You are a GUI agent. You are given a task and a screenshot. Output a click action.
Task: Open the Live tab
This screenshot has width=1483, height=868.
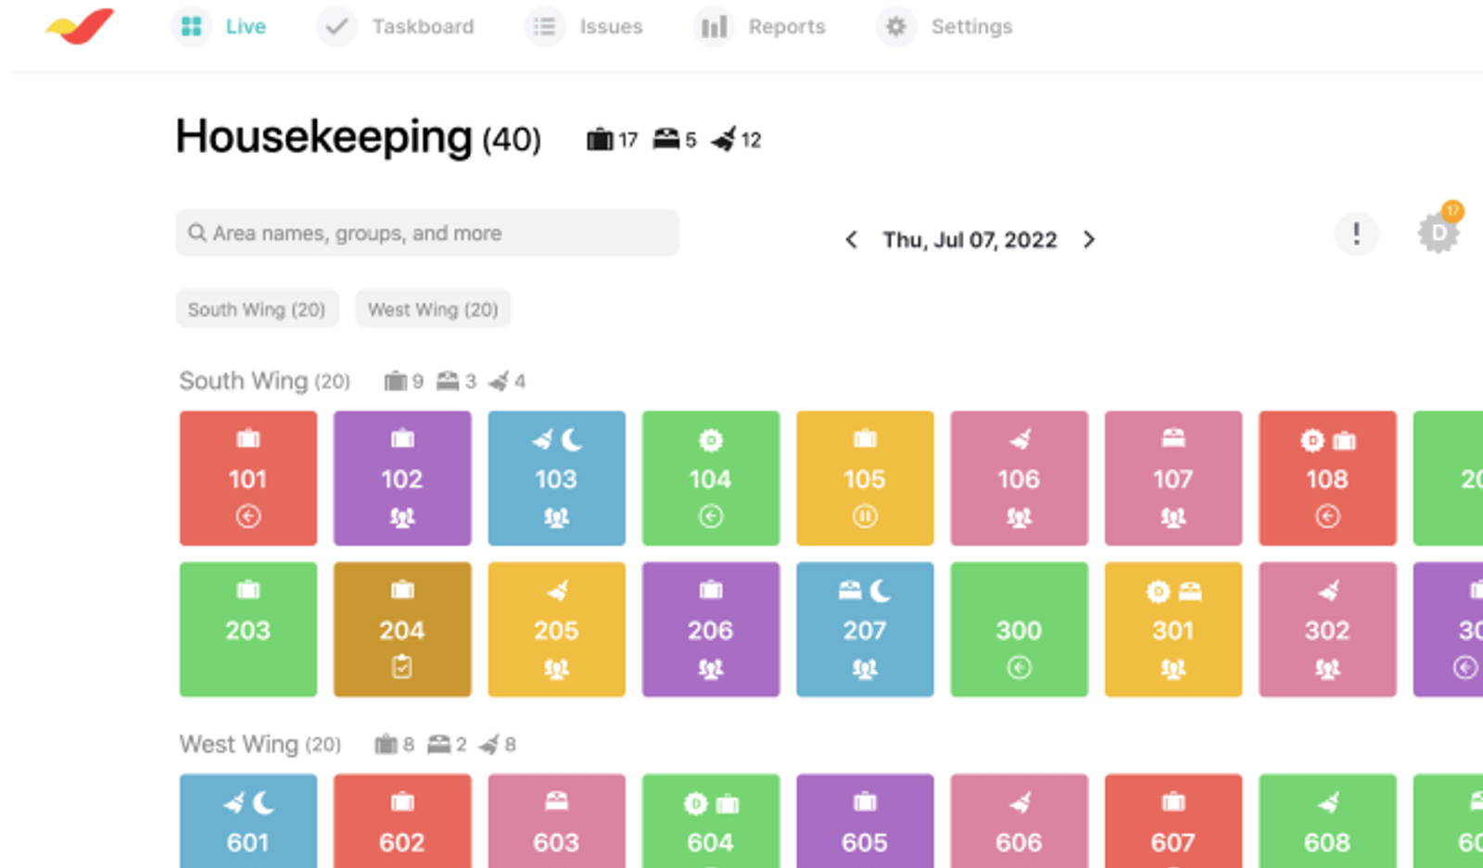[x=220, y=27]
